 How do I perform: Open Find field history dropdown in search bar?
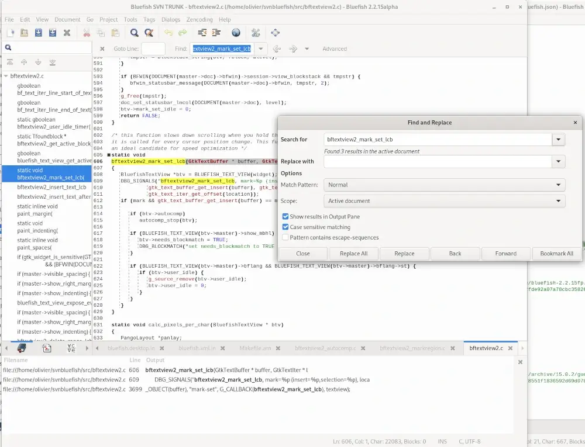[x=261, y=49]
